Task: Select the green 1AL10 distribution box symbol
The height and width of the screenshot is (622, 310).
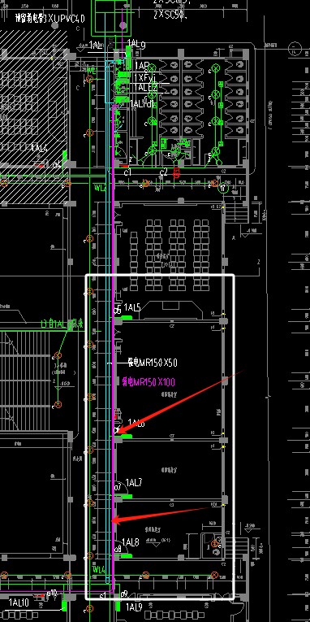Action: pos(64,606)
